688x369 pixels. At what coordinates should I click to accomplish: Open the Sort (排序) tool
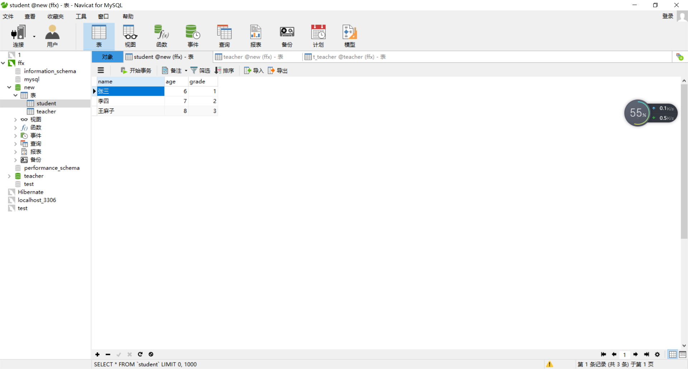coord(224,71)
